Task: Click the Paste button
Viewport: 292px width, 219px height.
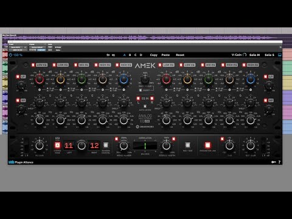Action: click(165, 55)
